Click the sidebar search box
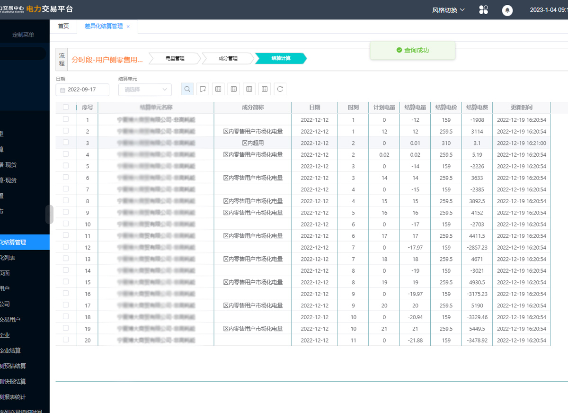Screen dimensions: 568x413 (23, 54)
